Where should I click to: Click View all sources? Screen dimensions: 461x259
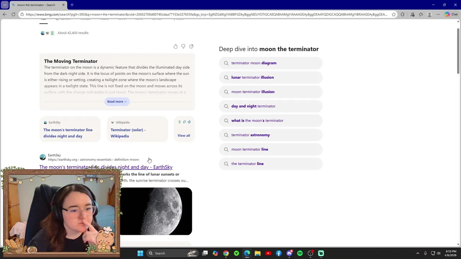[x=184, y=136]
